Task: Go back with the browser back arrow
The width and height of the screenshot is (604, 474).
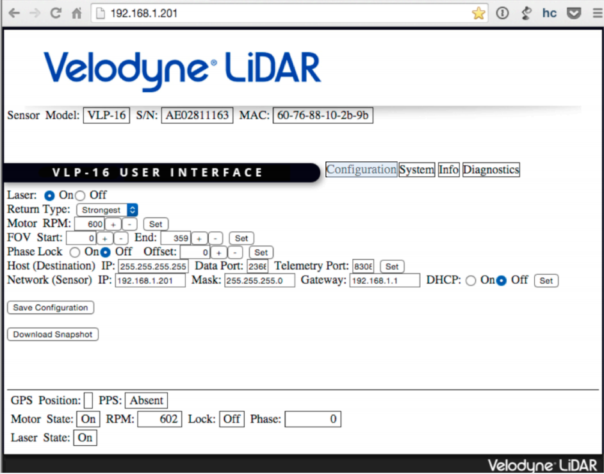Action: point(14,13)
